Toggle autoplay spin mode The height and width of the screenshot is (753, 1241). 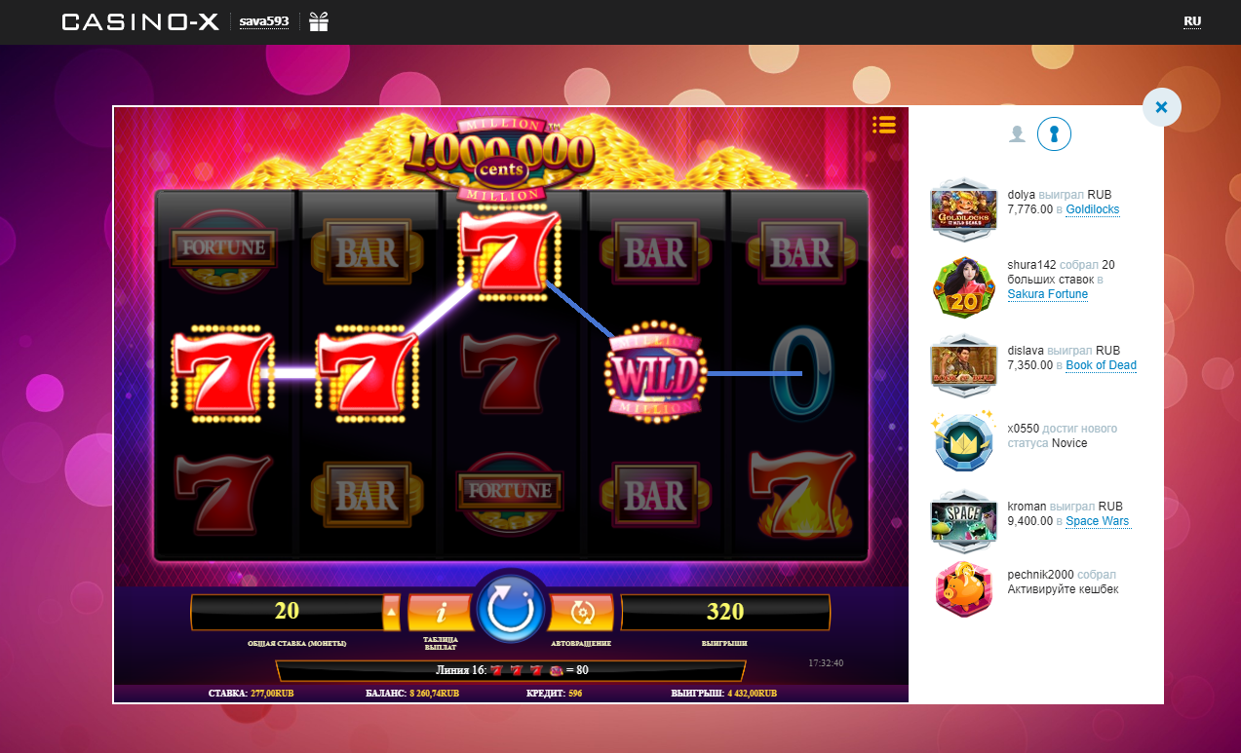[x=582, y=612]
